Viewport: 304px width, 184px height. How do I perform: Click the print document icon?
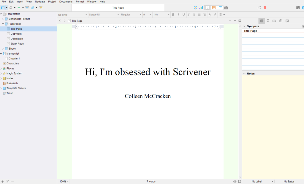226,8
